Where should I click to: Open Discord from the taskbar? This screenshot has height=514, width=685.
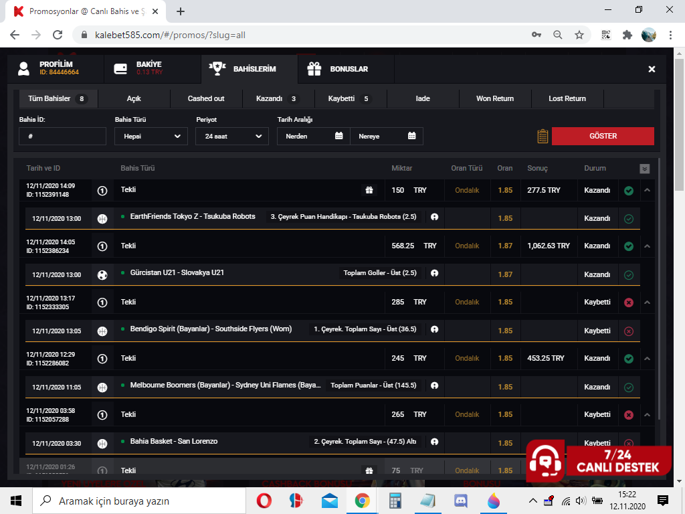coord(460,501)
